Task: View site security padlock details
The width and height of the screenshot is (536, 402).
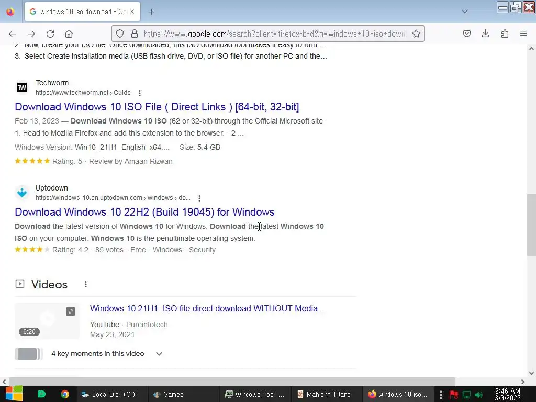Action: click(135, 33)
